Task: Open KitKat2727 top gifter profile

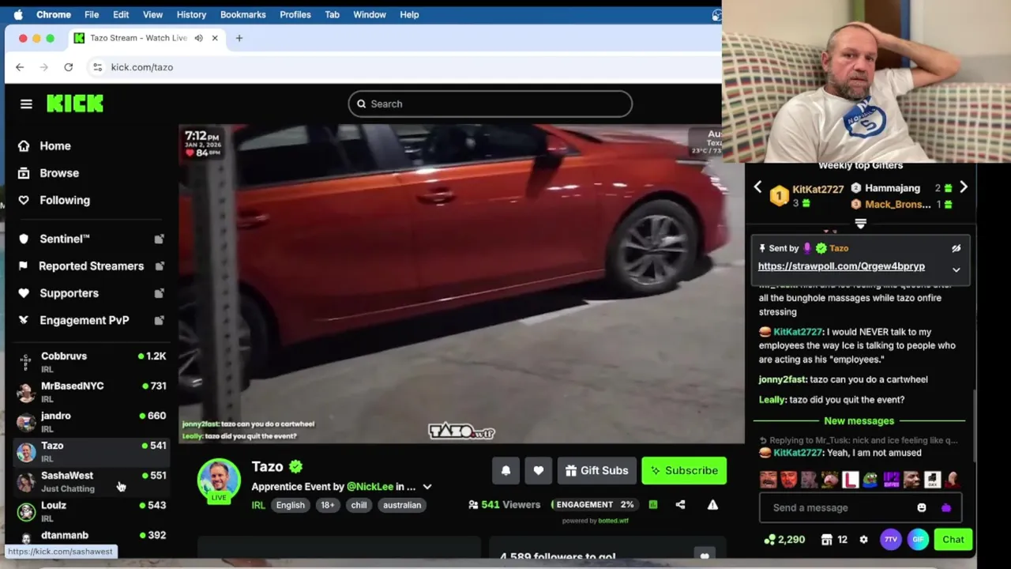Action: (817, 190)
